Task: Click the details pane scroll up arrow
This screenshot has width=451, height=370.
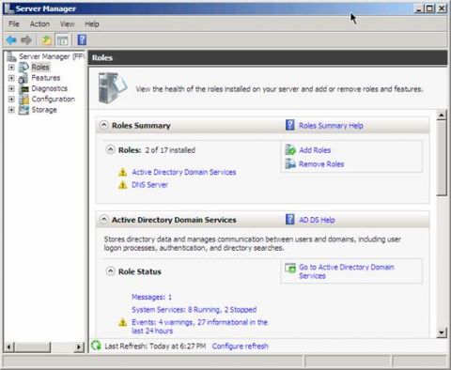Action: pyautogui.click(x=442, y=116)
